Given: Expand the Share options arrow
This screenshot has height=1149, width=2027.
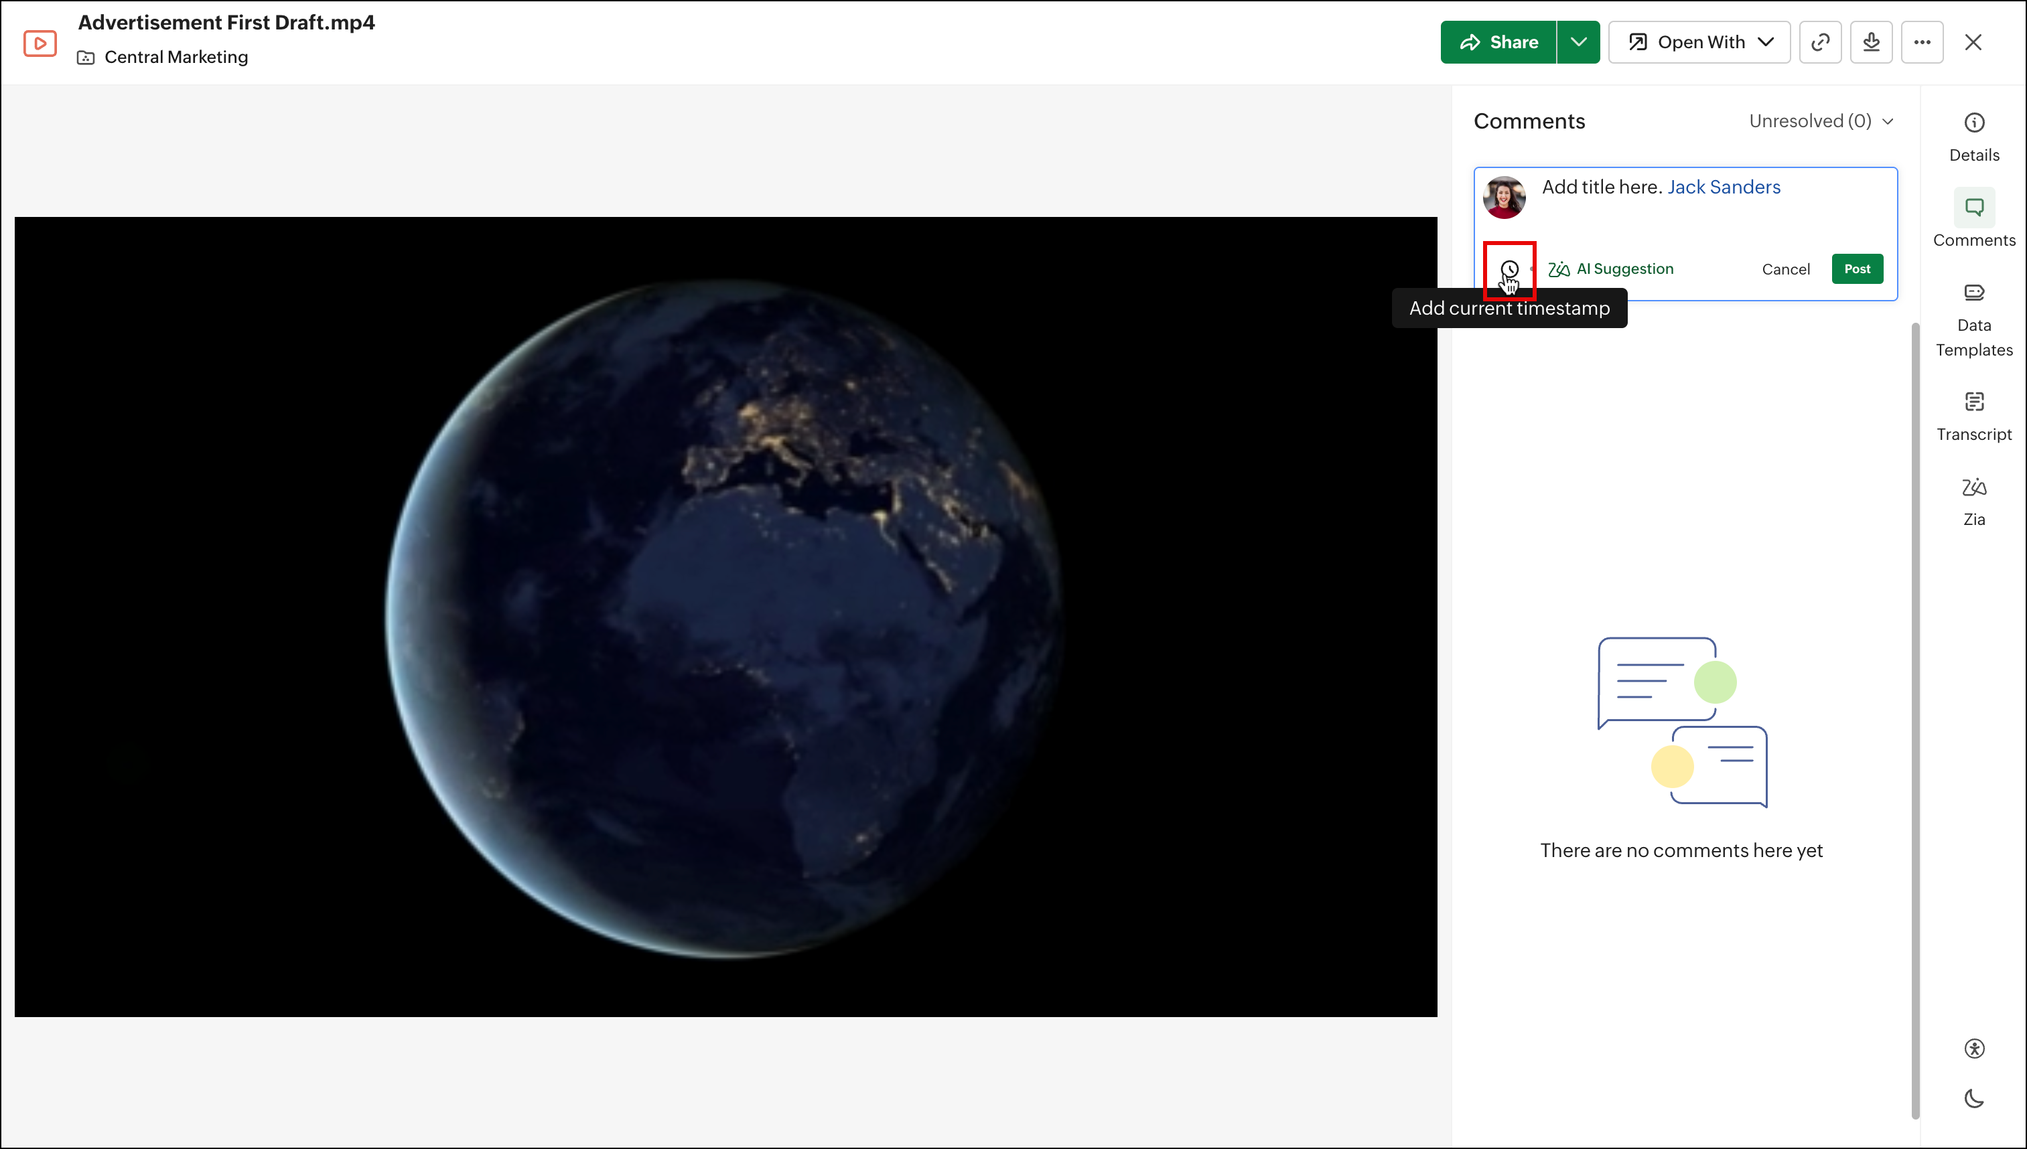Looking at the screenshot, I should (x=1578, y=42).
